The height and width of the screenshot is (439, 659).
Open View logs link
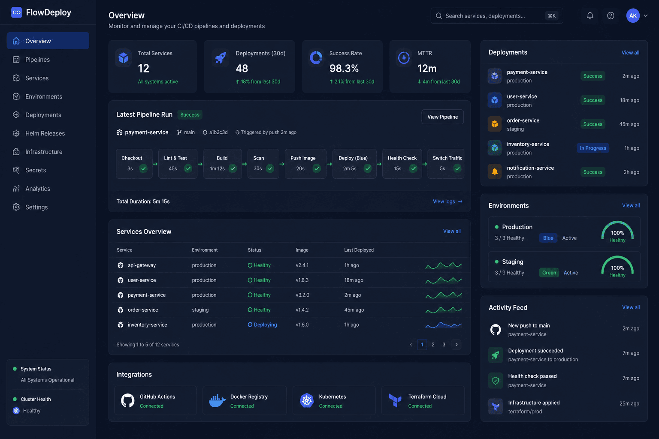coord(448,201)
